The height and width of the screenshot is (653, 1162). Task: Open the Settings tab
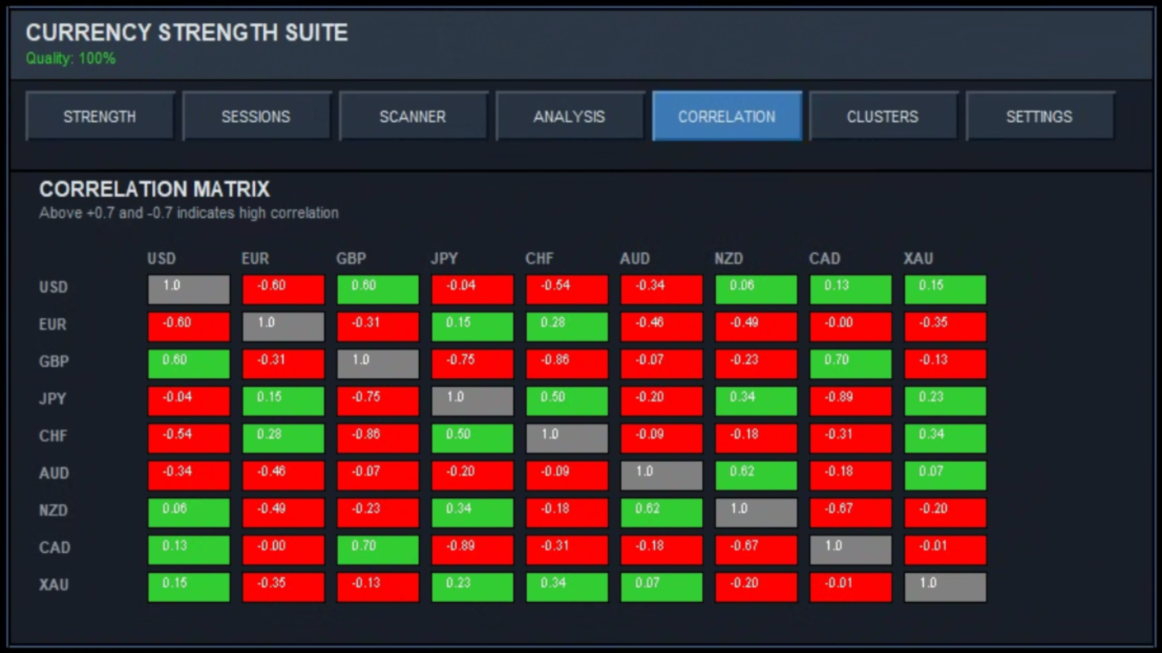click(x=1040, y=116)
